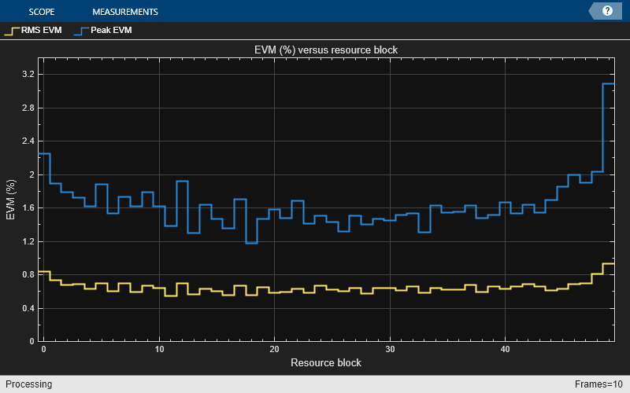
Task: Click the Processing status text
Action: (28, 384)
